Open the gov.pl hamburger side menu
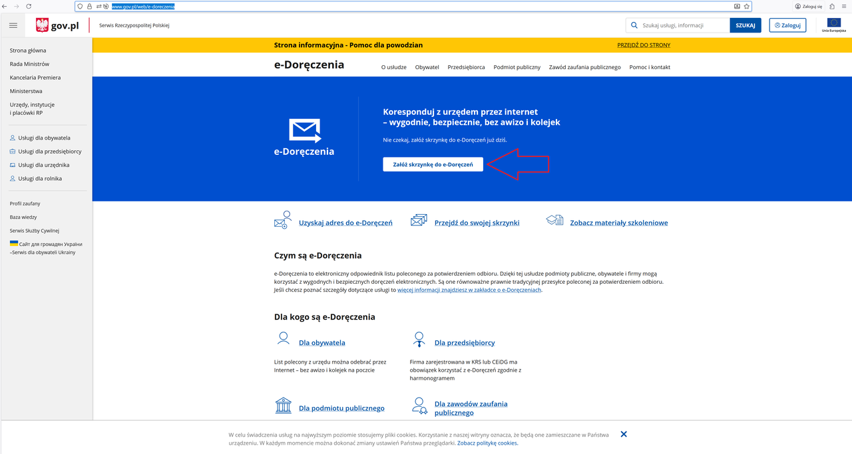 pyautogui.click(x=13, y=25)
